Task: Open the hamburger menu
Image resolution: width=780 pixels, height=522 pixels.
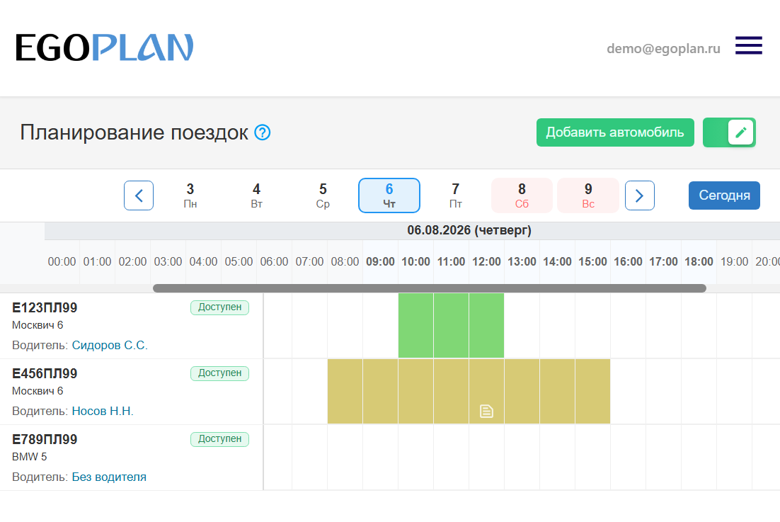Action: 749,45
